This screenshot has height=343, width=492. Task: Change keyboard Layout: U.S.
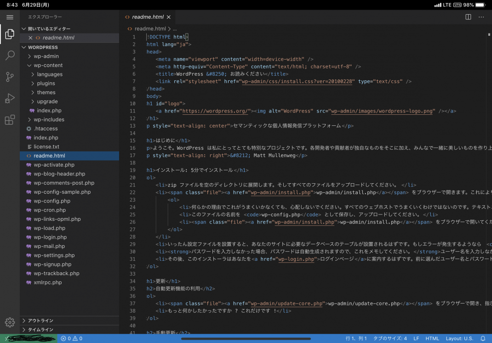(x=459, y=338)
